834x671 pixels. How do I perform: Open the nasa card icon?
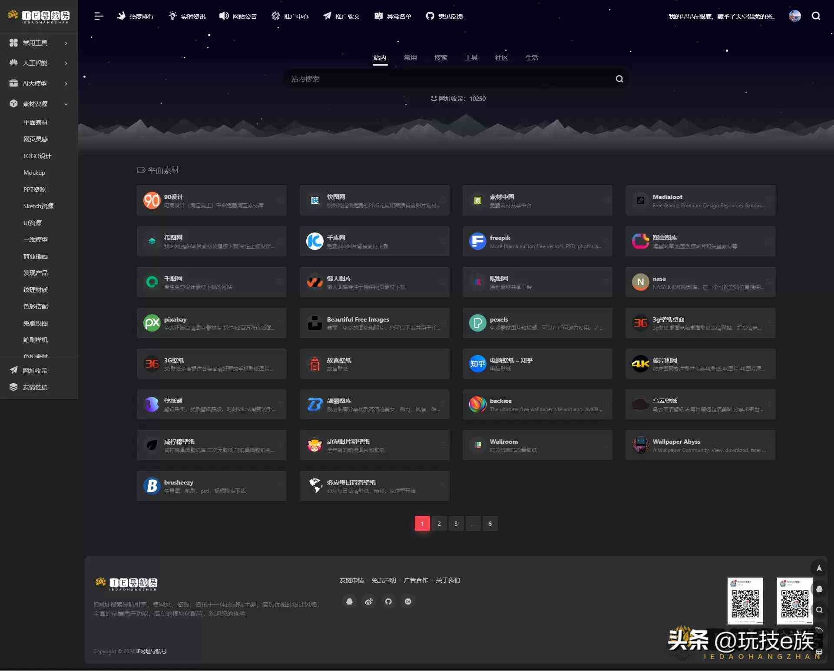click(x=641, y=282)
